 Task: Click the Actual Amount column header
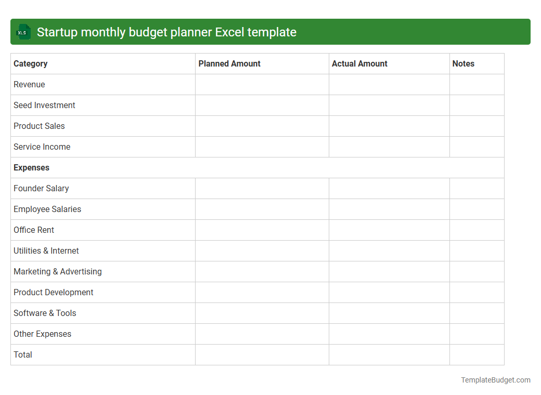tap(359, 63)
